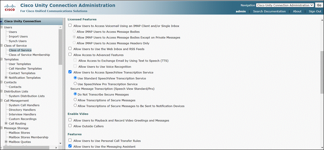324x150 pixels.
Task: Expand the Mailbox Quotas node
Action: click(6, 142)
